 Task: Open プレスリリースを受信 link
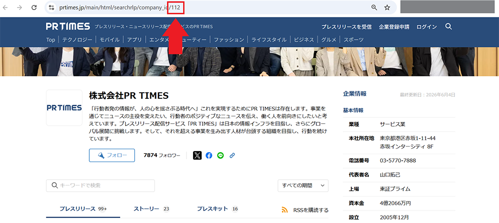(x=346, y=27)
